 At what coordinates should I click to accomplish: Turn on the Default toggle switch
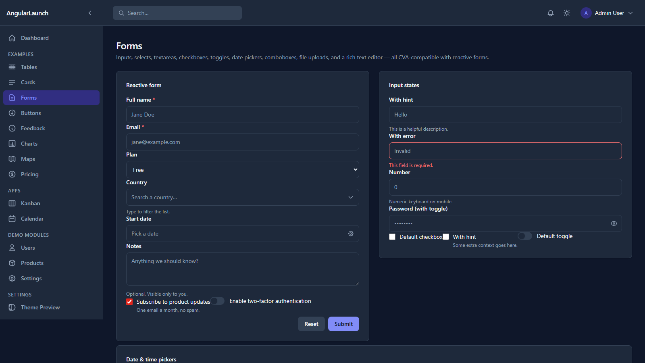click(x=525, y=236)
